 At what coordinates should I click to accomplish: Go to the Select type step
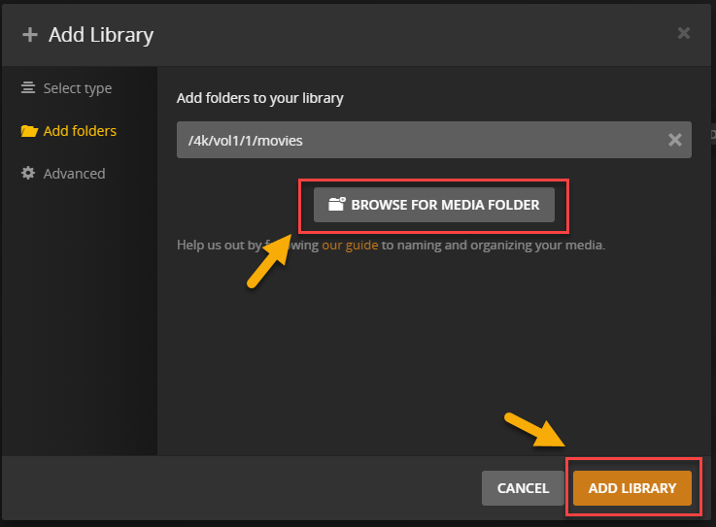(x=77, y=88)
